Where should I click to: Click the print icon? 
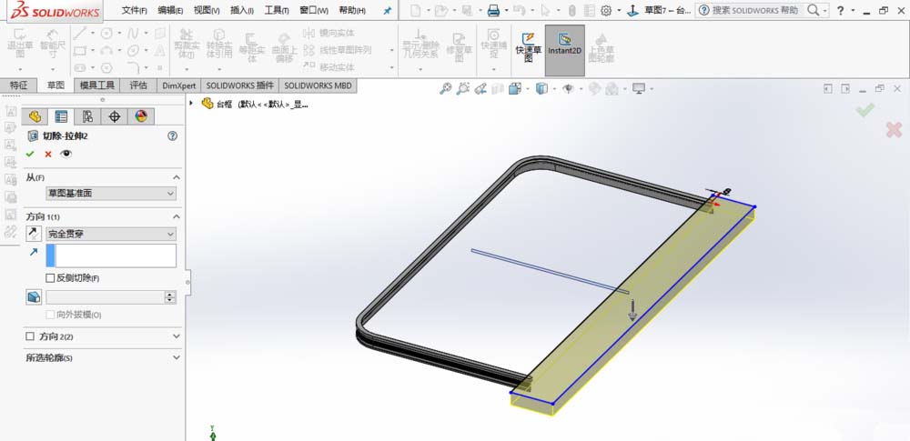[493, 10]
